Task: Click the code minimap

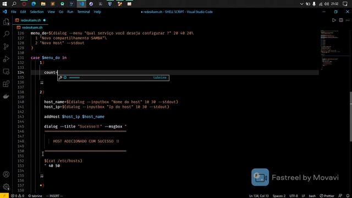Action: pos(334,50)
